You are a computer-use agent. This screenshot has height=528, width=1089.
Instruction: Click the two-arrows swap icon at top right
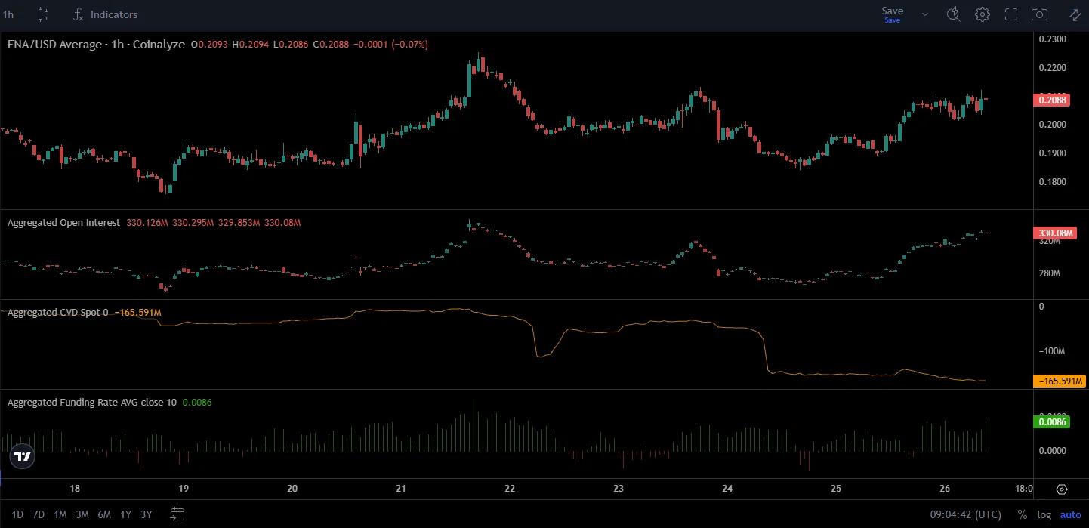[1075, 14]
